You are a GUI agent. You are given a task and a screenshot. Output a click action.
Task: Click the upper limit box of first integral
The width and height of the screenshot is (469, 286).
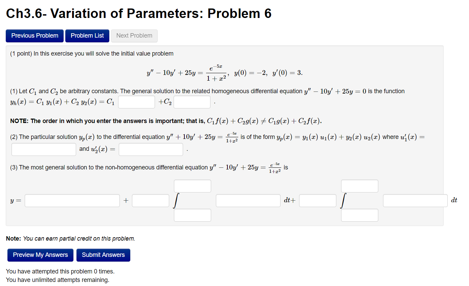coord(192,186)
